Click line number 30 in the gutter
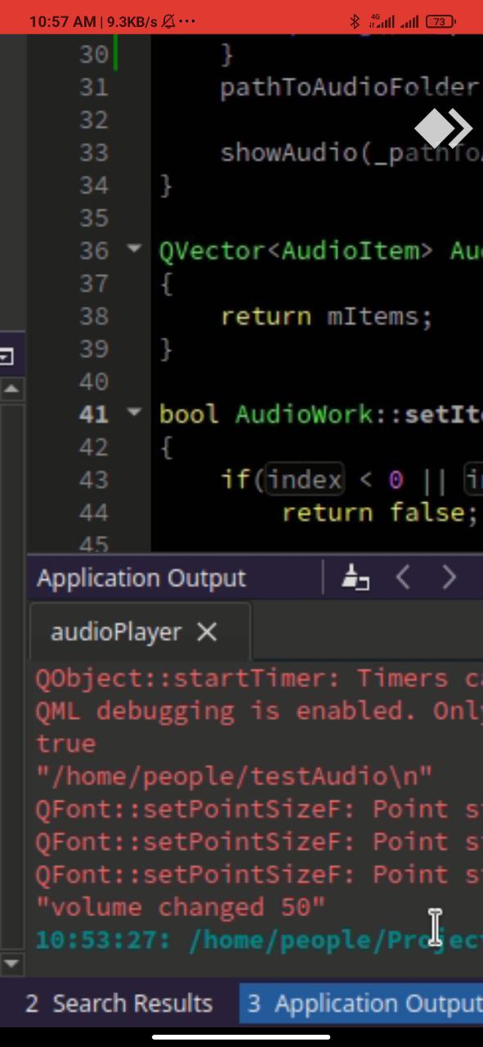 click(x=94, y=55)
